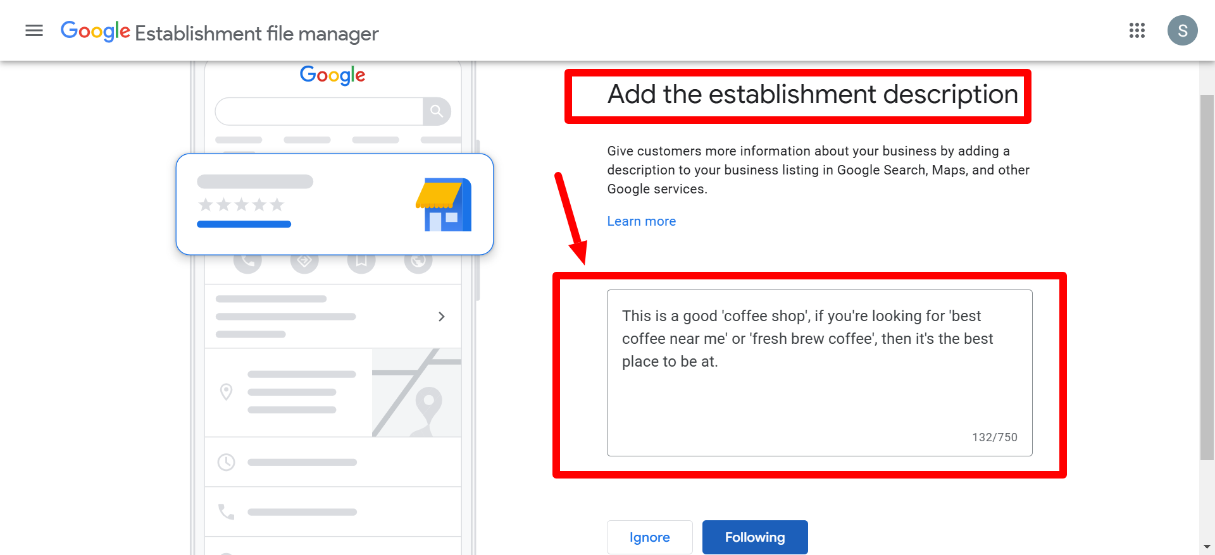Click the search magnifier in phone mockup

click(437, 111)
